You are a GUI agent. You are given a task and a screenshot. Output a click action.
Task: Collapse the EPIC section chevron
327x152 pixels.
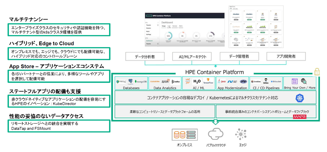click(x=158, y=38)
